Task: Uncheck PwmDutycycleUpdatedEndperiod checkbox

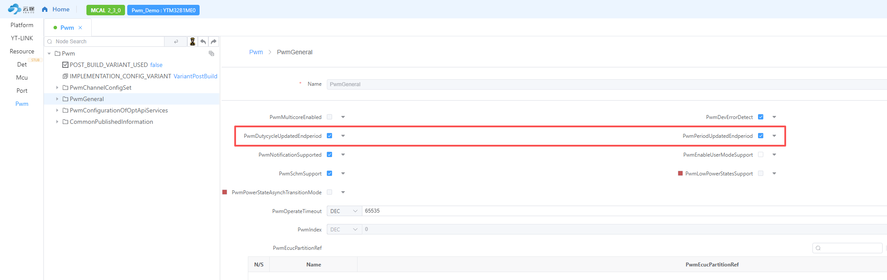Action: click(x=329, y=136)
